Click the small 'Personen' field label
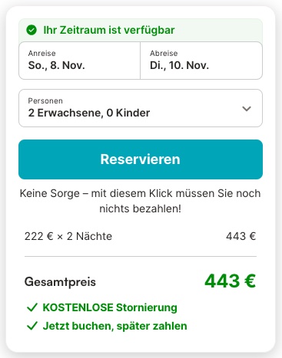Screen dimensions: 282x358 45,101
